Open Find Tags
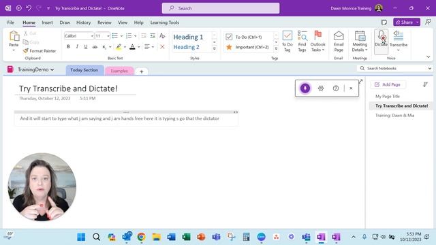 (x=302, y=41)
